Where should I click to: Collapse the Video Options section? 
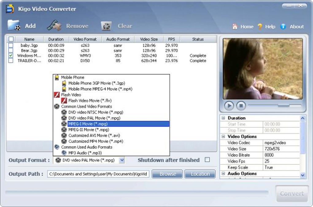[x=223, y=137]
